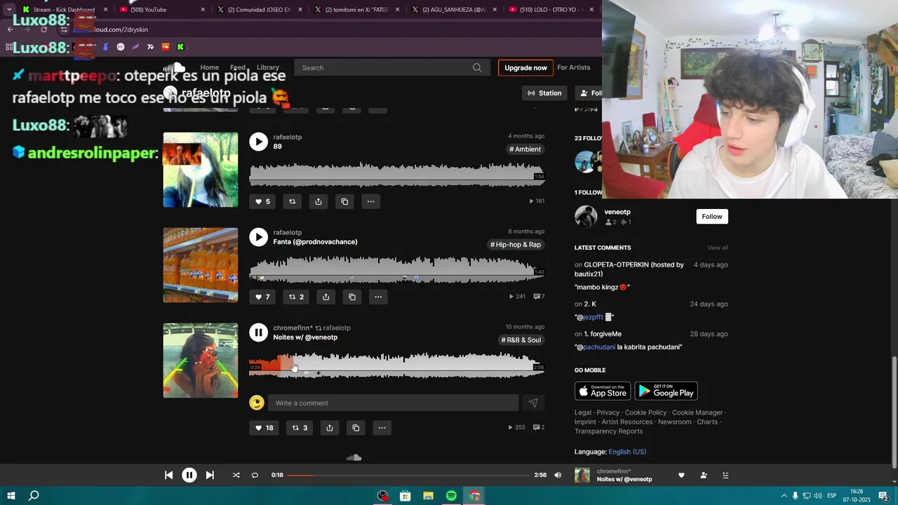Click the search magnifier icon
This screenshot has width=898, height=505.
point(477,67)
